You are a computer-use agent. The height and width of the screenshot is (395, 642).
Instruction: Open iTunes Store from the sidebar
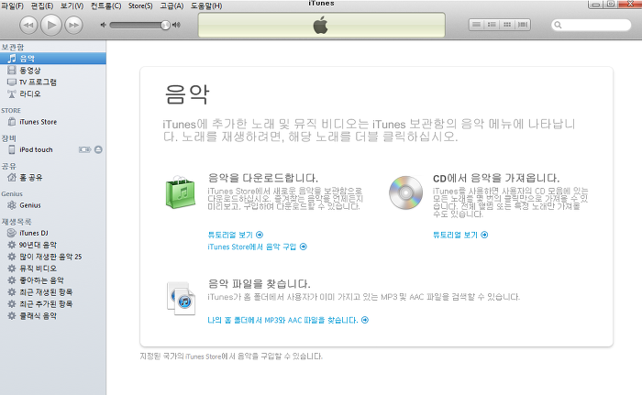click(53, 122)
